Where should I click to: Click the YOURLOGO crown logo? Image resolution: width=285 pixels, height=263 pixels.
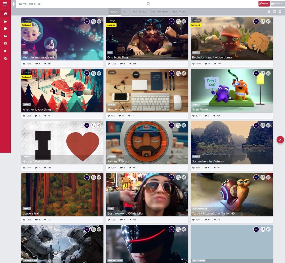coord(30,4)
